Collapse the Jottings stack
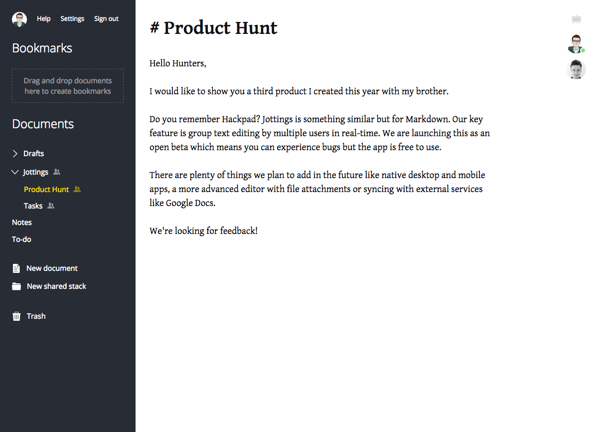The height and width of the screenshot is (432, 598). [x=14, y=172]
